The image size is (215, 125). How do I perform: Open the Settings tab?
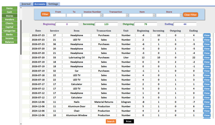(x=53, y=4)
